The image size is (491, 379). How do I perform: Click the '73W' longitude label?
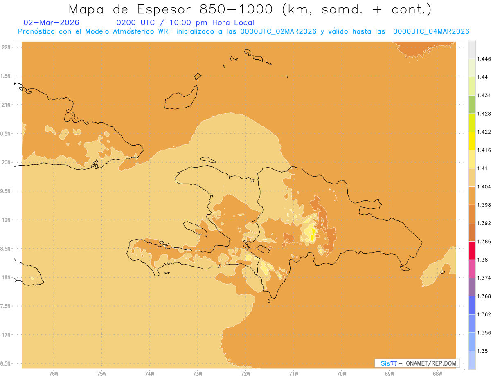pyautogui.click(x=198, y=374)
